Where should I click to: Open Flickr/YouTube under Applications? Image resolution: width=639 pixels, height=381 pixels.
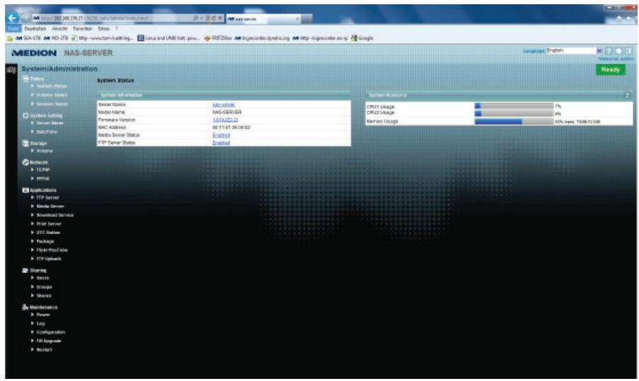point(52,250)
